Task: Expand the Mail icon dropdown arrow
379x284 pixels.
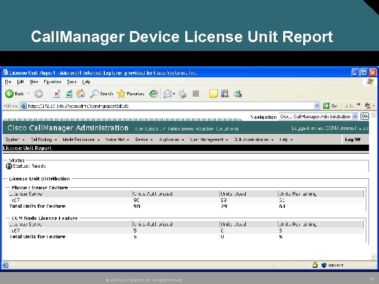Action: click(x=174, y=94)
